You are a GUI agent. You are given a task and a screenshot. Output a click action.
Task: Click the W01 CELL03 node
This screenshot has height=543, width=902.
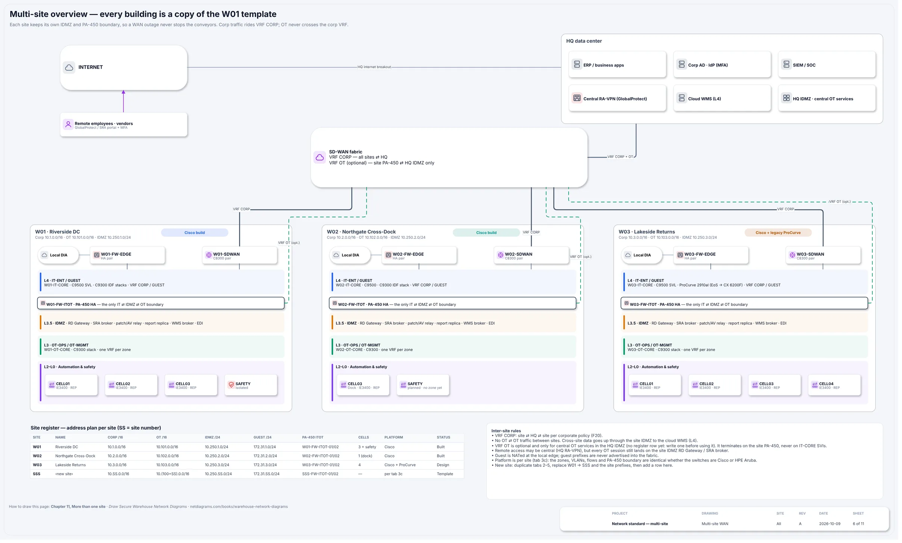tap(192, 387)
